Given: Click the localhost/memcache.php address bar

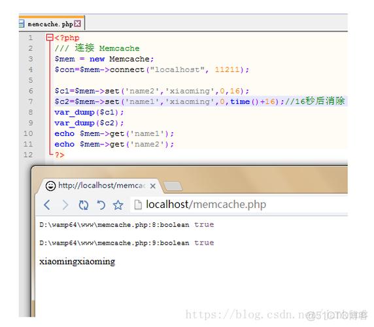Looking at the screenshot, I should (x=239, y=205).
